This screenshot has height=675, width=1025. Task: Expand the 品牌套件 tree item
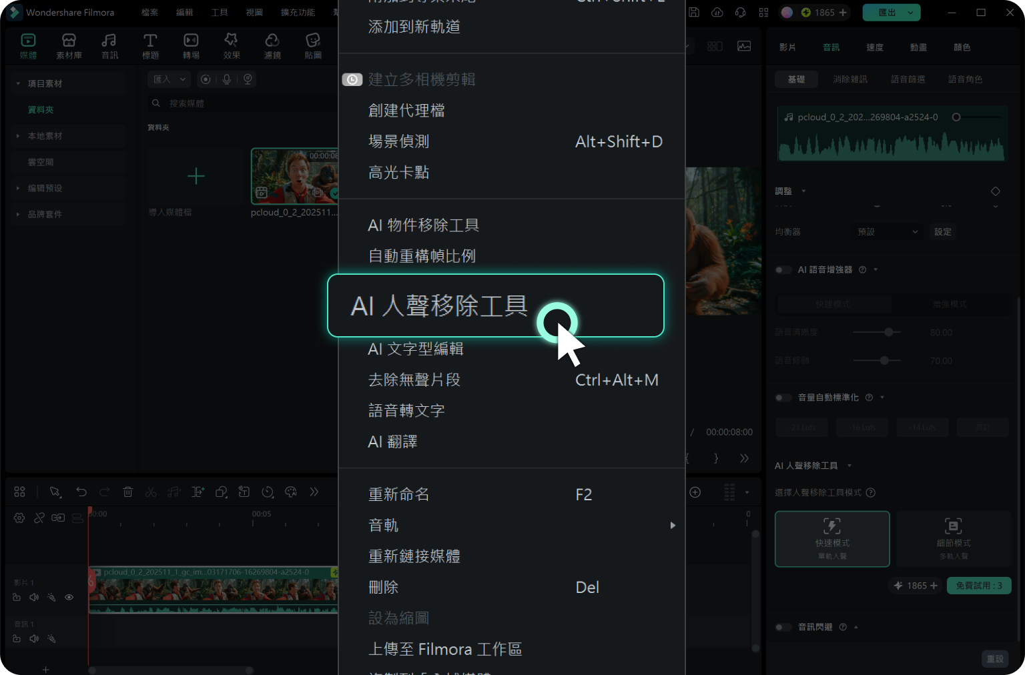point(18,214)
